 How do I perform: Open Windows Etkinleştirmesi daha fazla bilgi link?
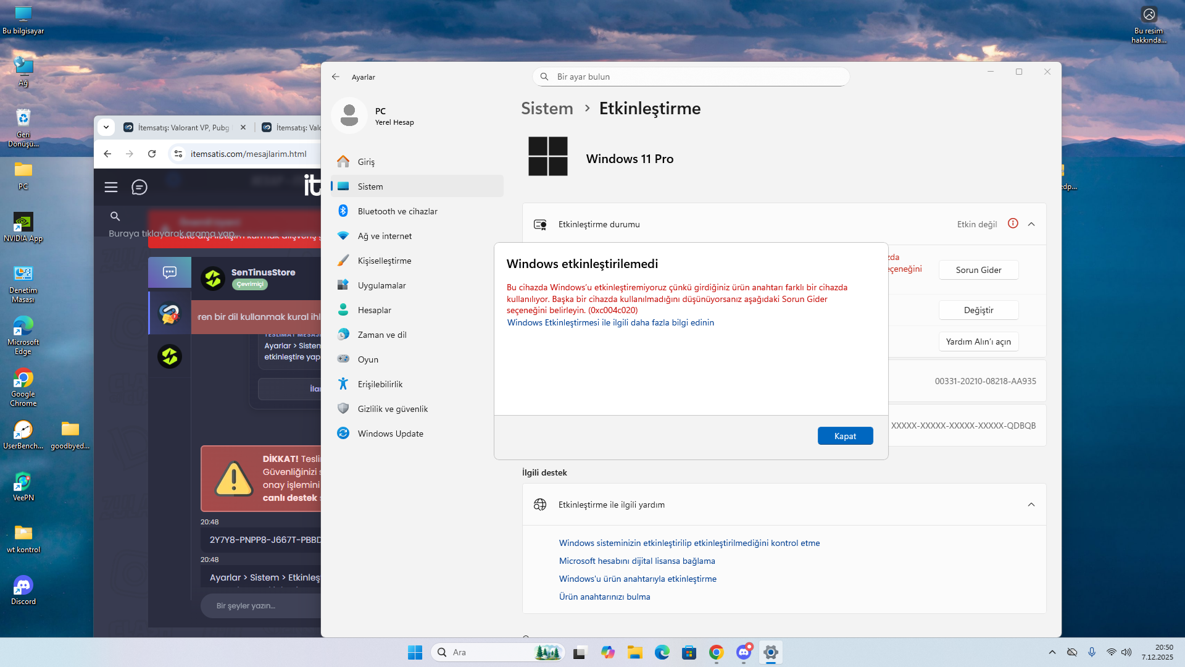point(610,322)
